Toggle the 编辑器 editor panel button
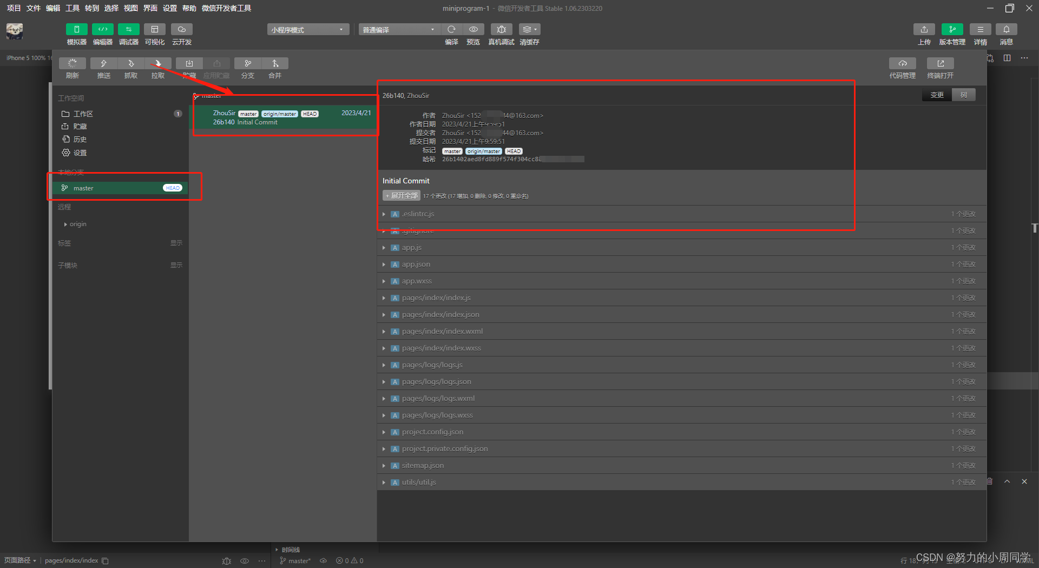The width and height of the screenshot is (1039, 568). (x=102, y=29)
